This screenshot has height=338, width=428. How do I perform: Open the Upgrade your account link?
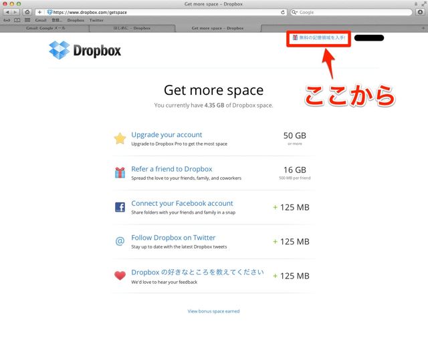tap(167, 135)
